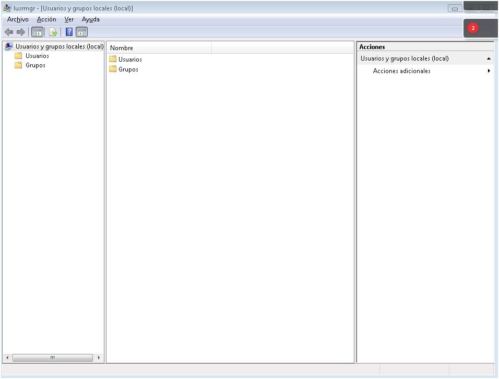Click the Forward arrow toolbar icon

[21, 32]
